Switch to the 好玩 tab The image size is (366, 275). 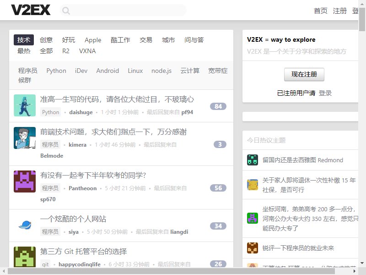point(69,40)
